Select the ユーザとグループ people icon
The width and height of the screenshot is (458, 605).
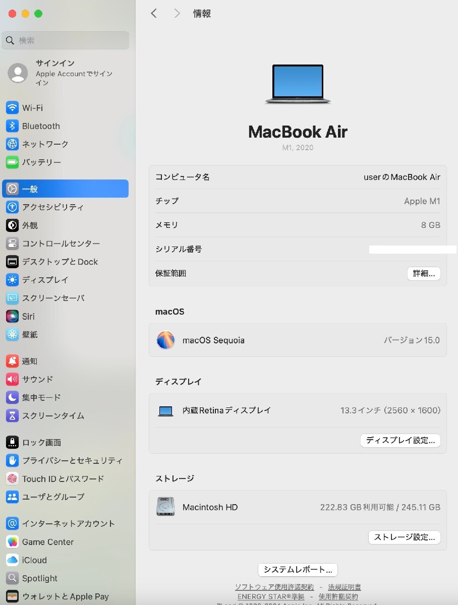[x=13, y=497]
